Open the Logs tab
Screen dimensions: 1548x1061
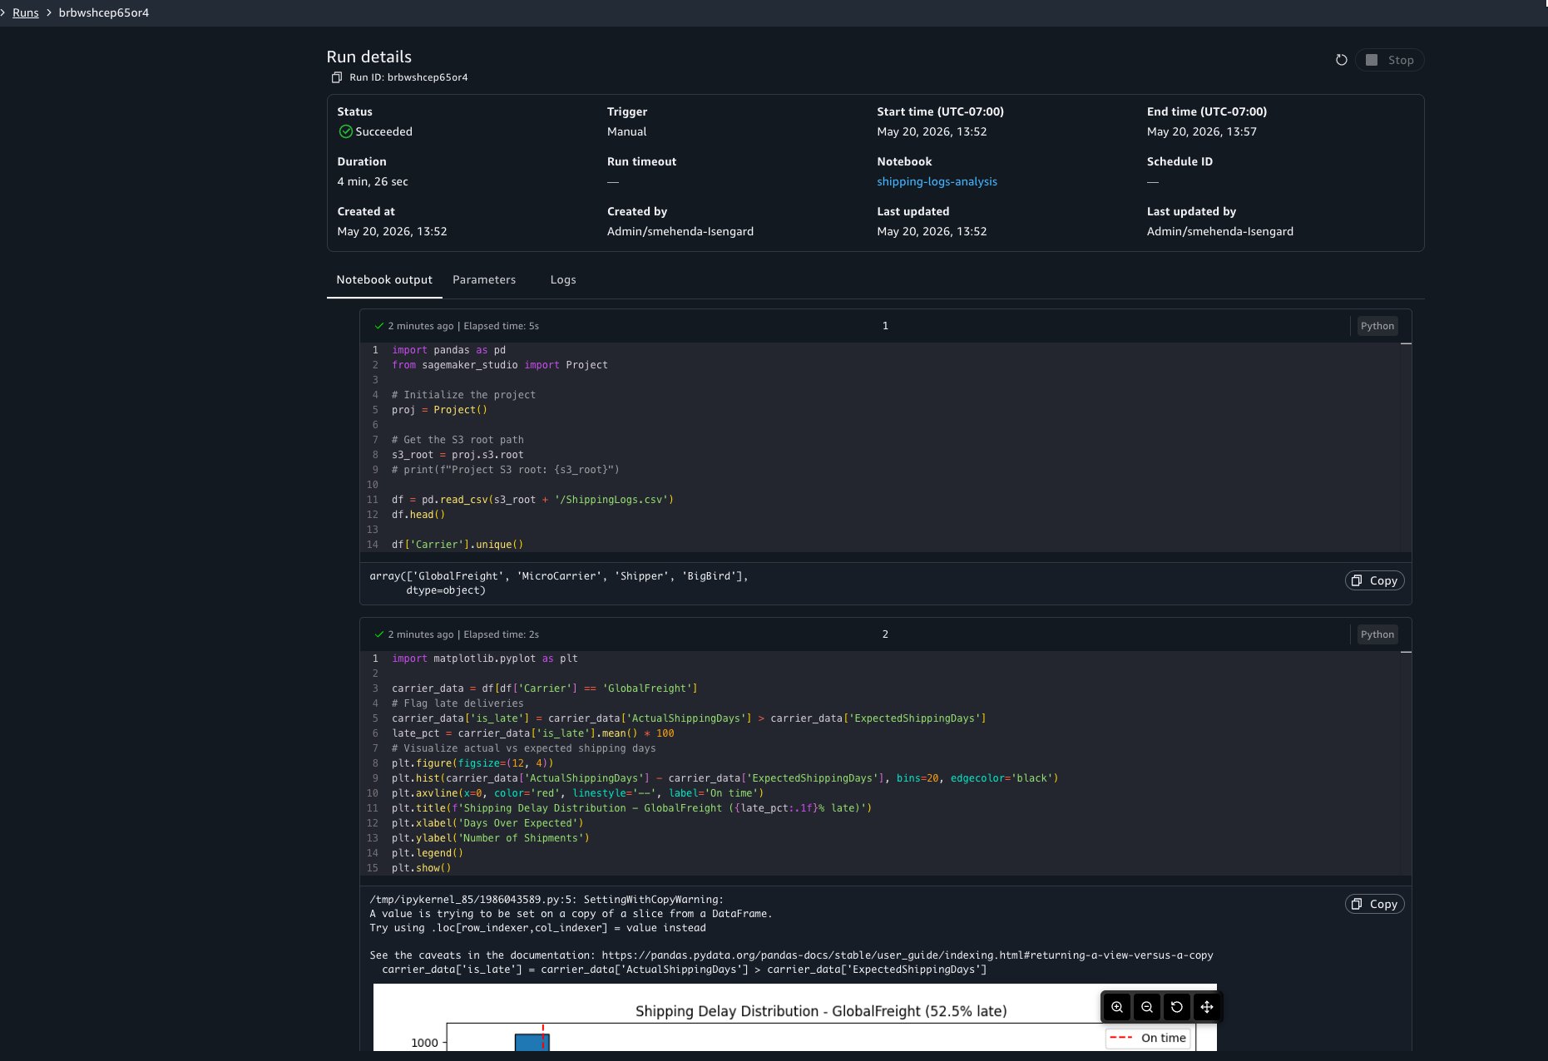click(x=563, y=279)
